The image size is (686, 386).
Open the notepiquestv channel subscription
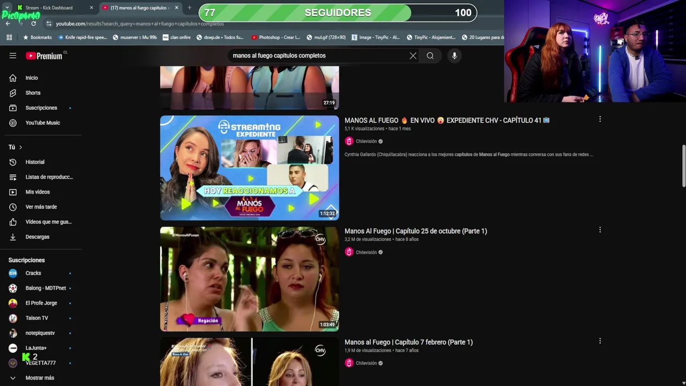[x=41, y=333]
